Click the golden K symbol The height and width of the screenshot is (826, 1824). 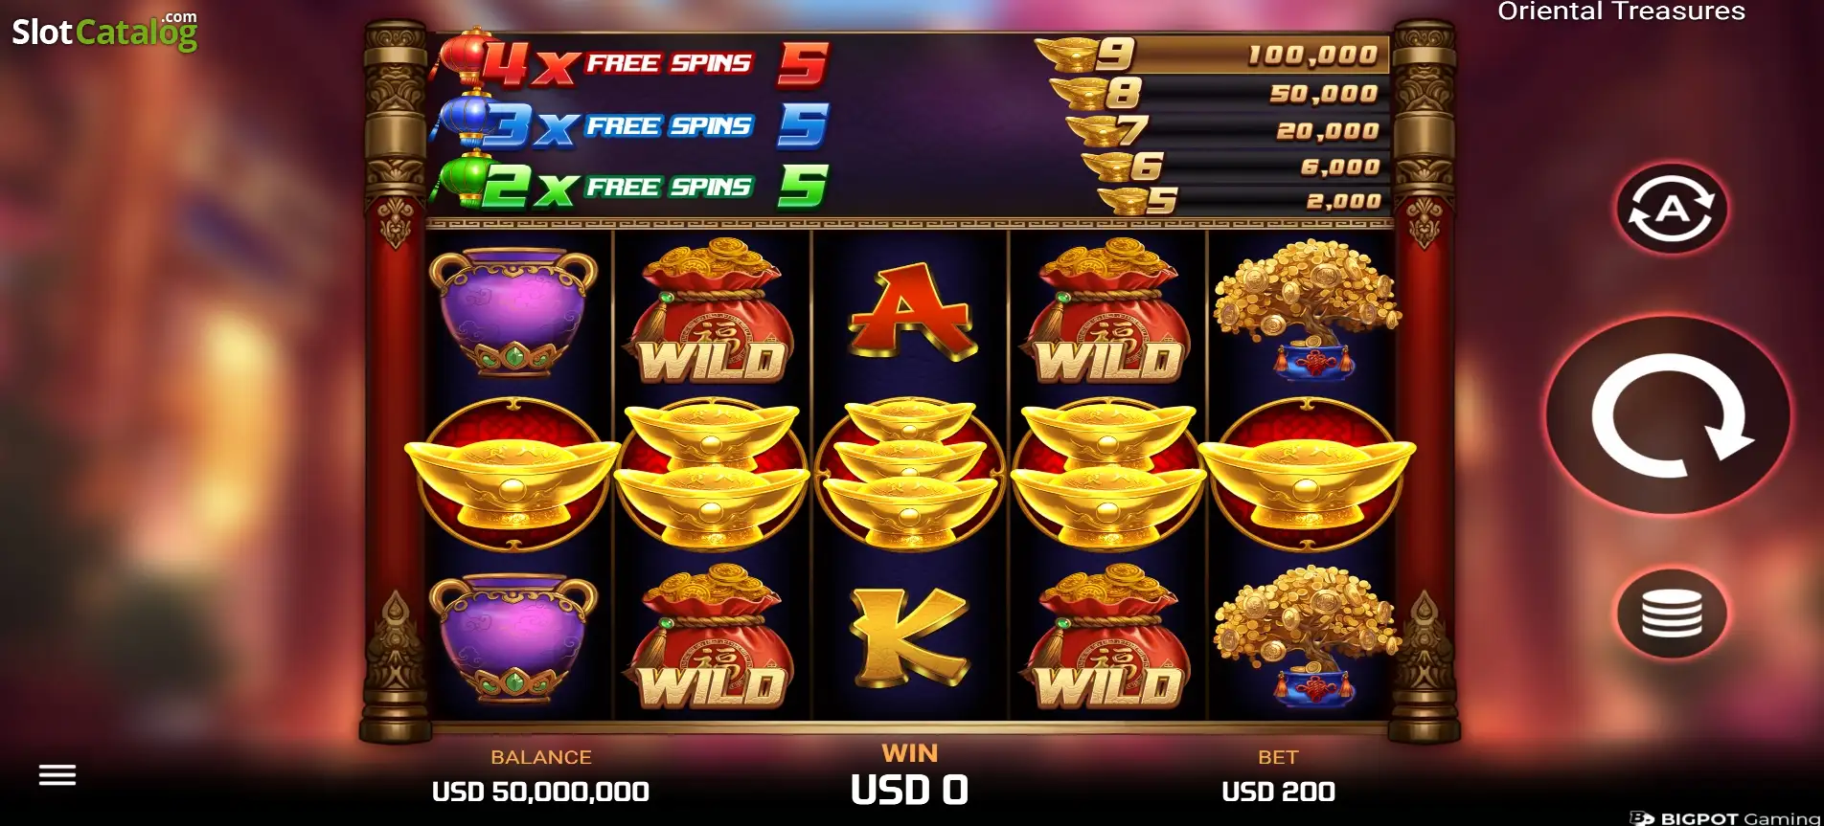click(x=910, y=637)
